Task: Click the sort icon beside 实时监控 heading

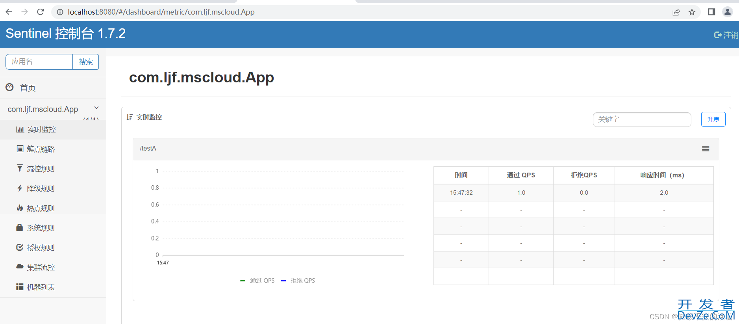Action: (130, 117)
